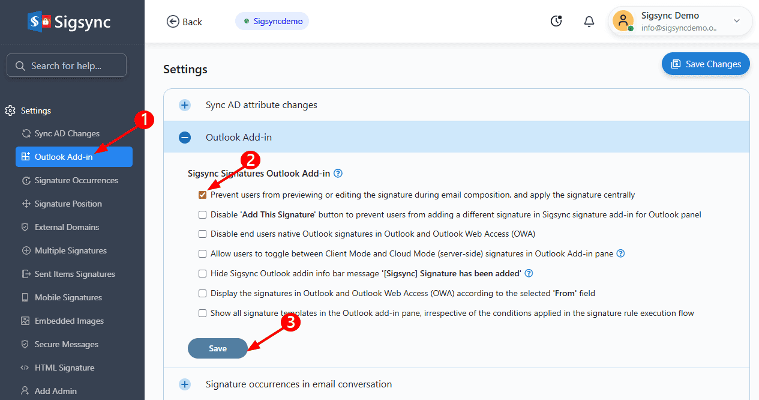Select Mobile Signatures from sidebar
Viewport: 759px width, 400px height.
[x=68, y=297]
